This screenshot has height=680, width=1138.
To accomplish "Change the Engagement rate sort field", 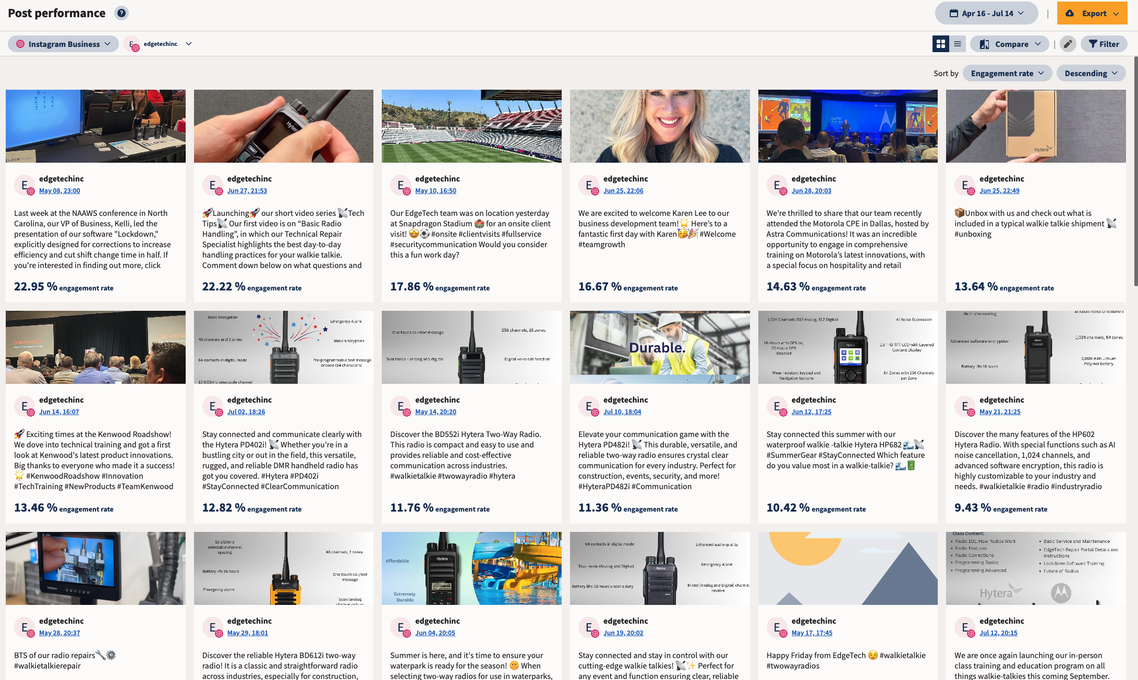I will [x=1007, y=73].
